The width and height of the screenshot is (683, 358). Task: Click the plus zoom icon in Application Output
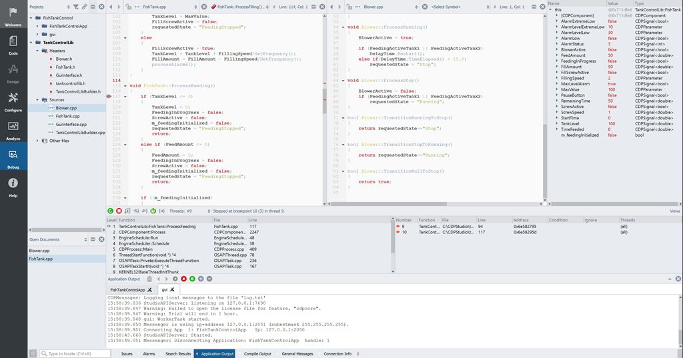pyautogui.click(x=201, y=279)
